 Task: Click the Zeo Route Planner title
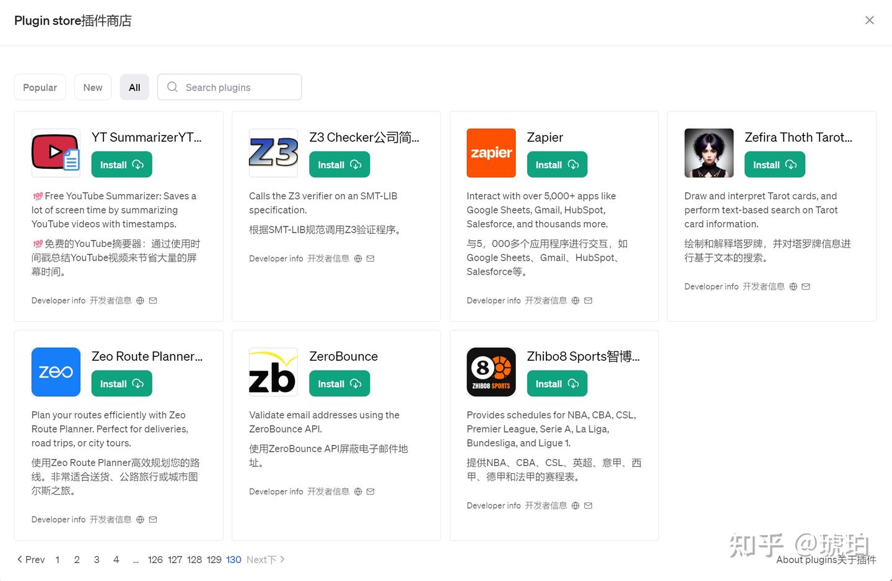[147, 356]
